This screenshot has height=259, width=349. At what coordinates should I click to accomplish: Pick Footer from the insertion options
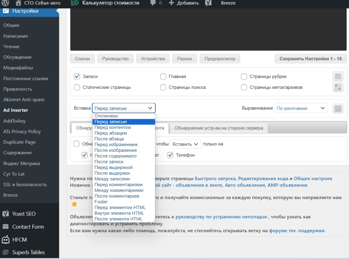point(124,201)
